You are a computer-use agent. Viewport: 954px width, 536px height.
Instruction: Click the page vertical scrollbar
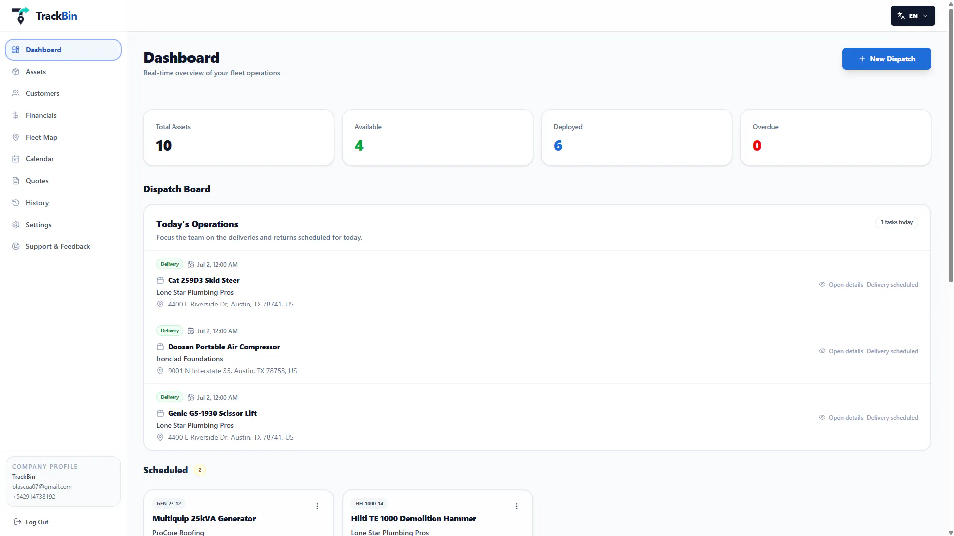pyautogui.click(x=951, y=146)
